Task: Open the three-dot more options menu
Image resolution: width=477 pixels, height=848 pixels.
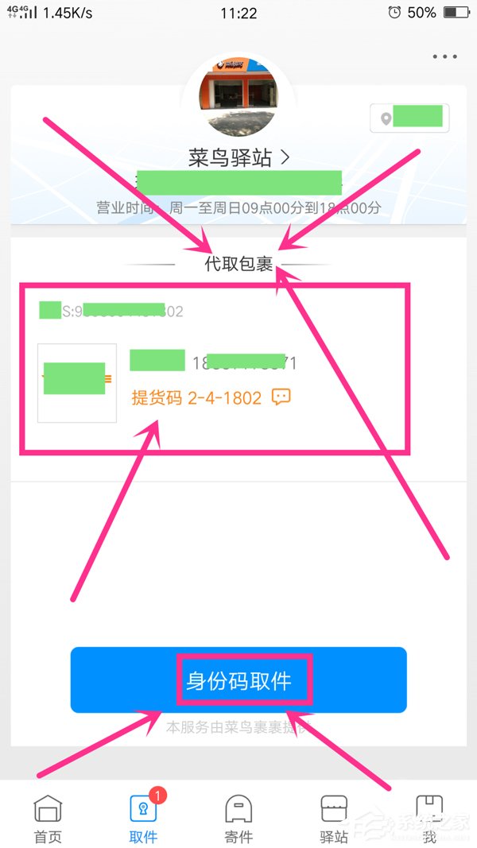Action: pos(444,56)
